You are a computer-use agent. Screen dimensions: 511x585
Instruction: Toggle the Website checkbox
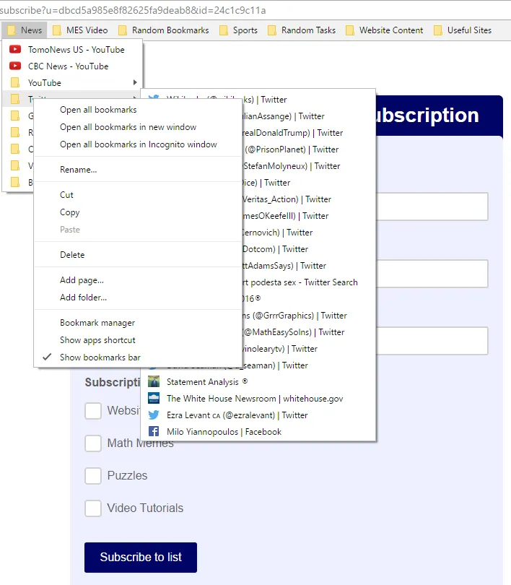point(93,411)
